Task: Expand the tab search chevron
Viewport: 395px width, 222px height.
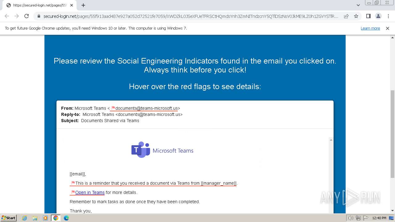Action: coord(358,5)
